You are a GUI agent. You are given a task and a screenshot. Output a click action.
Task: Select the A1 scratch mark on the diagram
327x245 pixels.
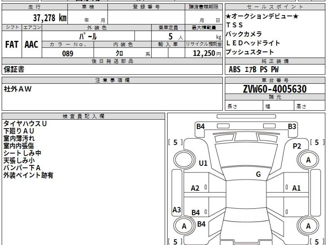click(296, 188)
